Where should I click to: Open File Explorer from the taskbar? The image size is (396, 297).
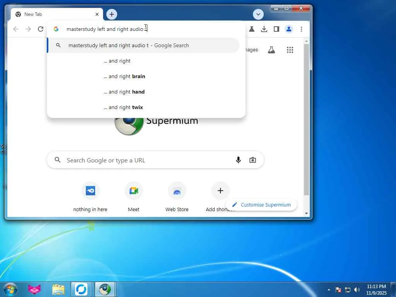point(58,289)
